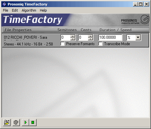Start playback with green play button
Screen dimensions: 151x129
point(25,122)
